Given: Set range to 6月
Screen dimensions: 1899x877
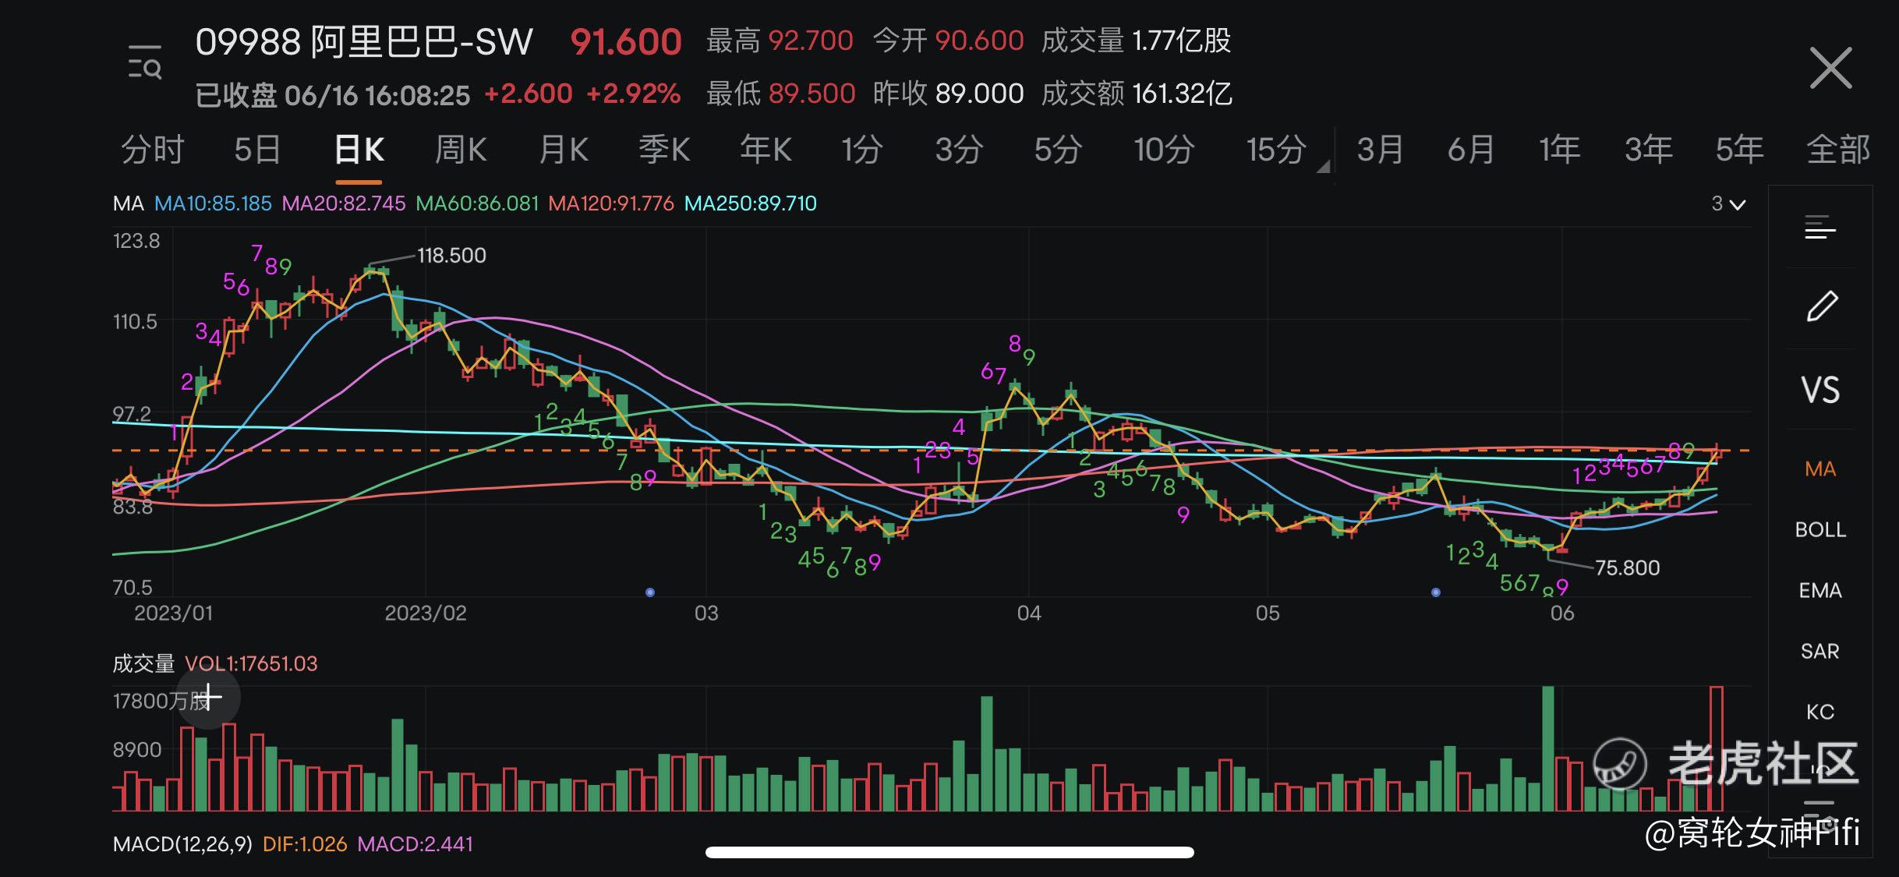Looking at the screenshot, I should (1471, 149).
